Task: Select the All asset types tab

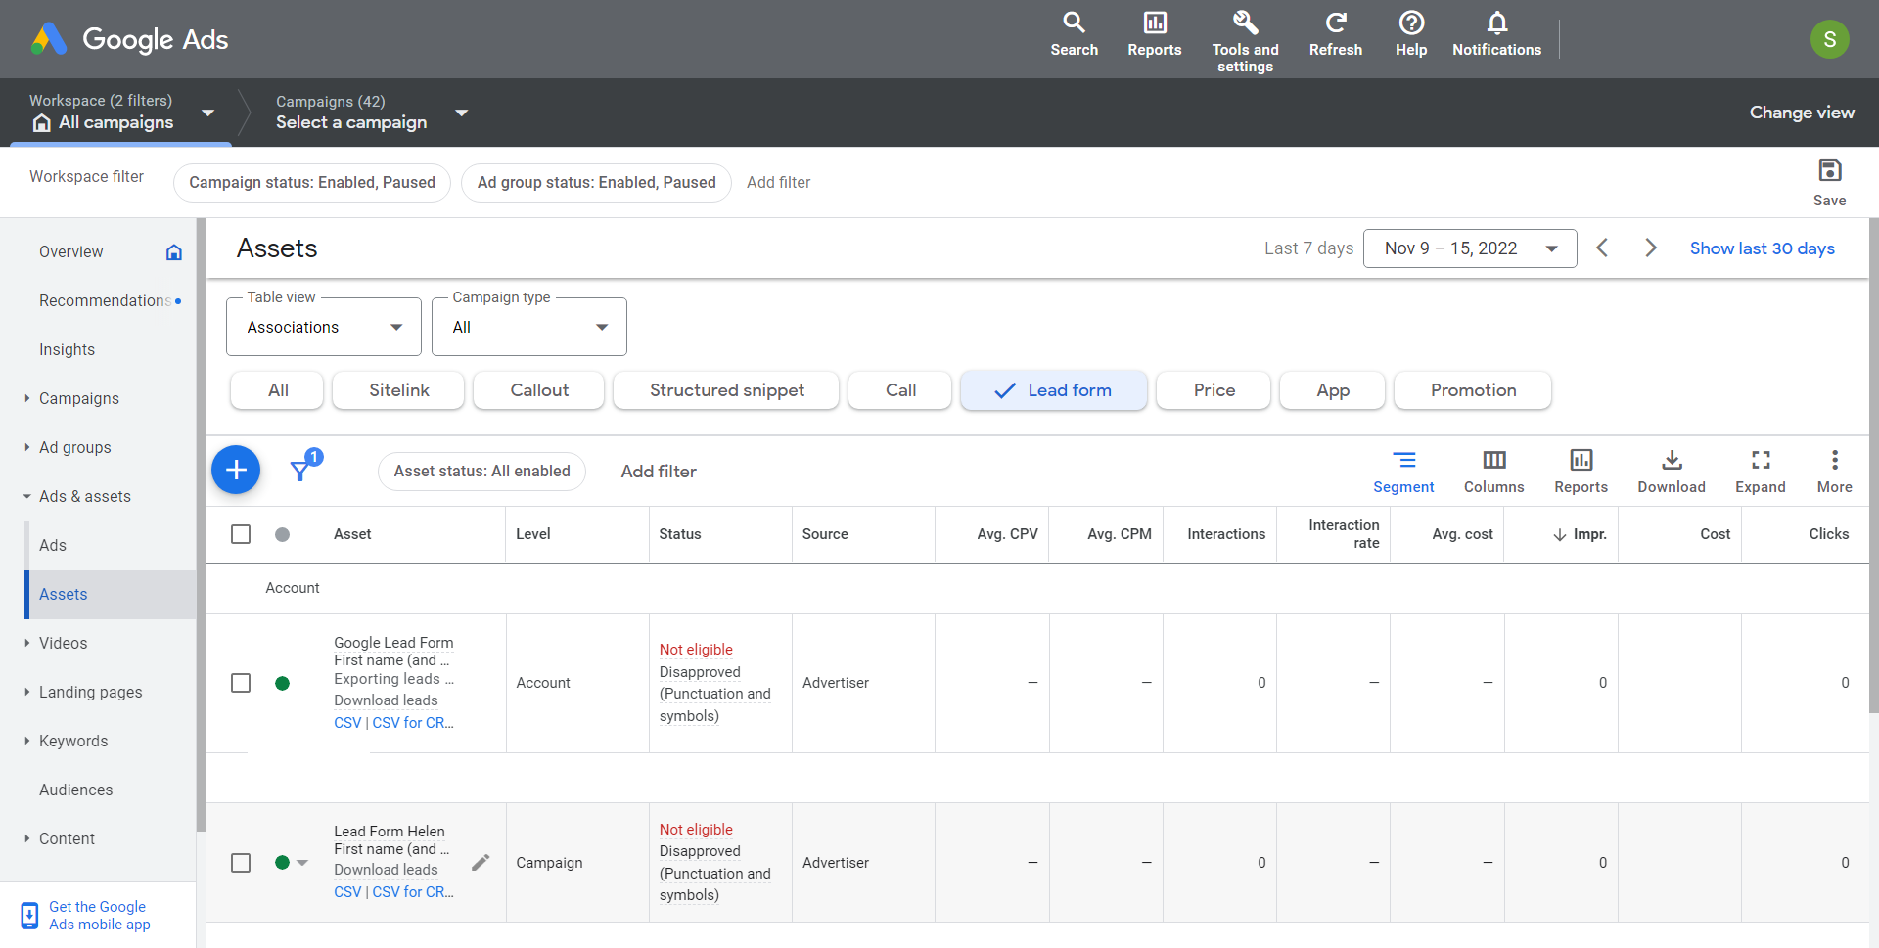Action: click(x=278, y=390)
